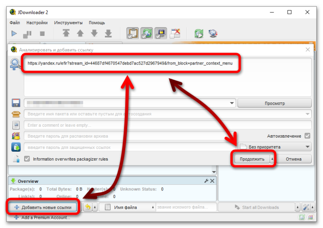The width and height of the screenshot is (323, 228).
Task: Click the Overview green arrow icon
Action: [x=13, y=181]
